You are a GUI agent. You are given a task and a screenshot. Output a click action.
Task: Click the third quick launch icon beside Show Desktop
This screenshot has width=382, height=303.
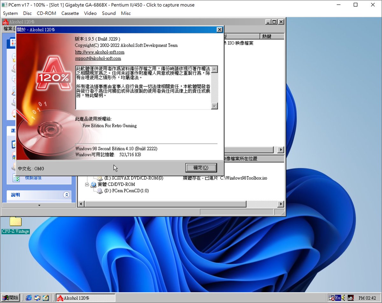pyautogui.click(x=46, y=298)
